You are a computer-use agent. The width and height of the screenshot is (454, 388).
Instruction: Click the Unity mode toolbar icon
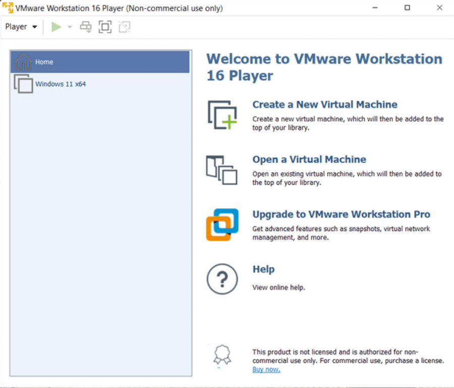coord(124,27)
